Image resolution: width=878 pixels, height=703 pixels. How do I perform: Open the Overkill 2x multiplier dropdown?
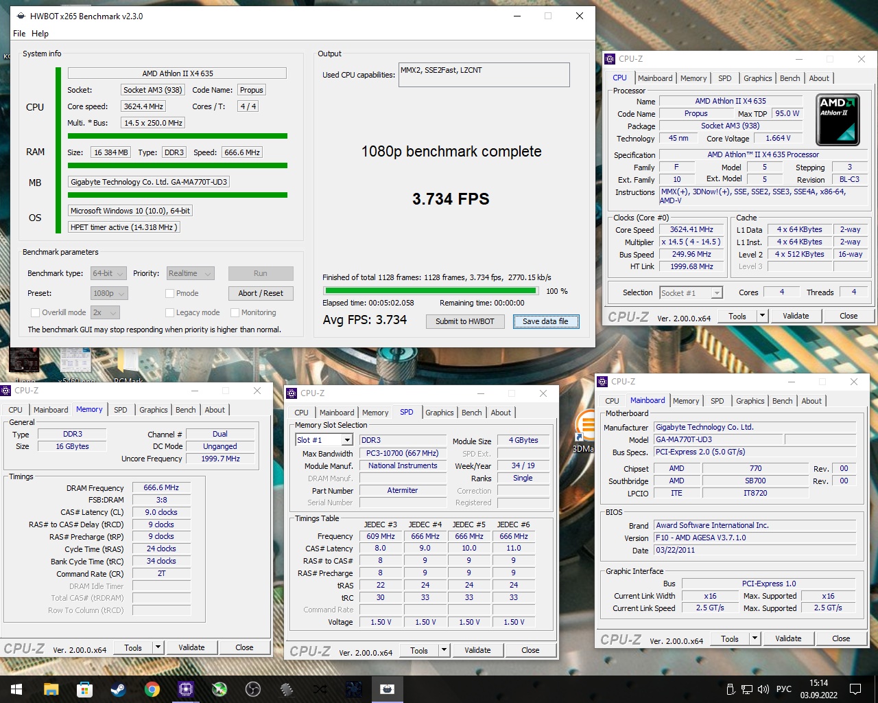(105, 312)
